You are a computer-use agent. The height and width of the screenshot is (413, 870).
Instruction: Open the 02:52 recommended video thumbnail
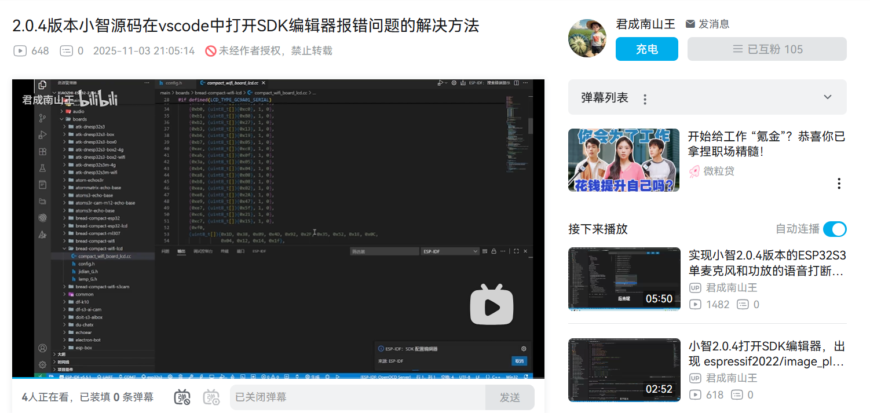tap(624, 370)
